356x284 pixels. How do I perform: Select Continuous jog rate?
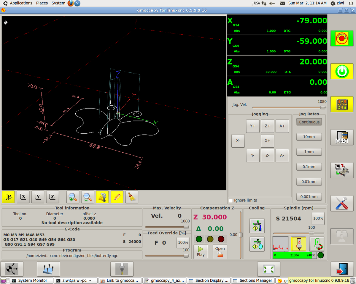click(x=309, y=122)
